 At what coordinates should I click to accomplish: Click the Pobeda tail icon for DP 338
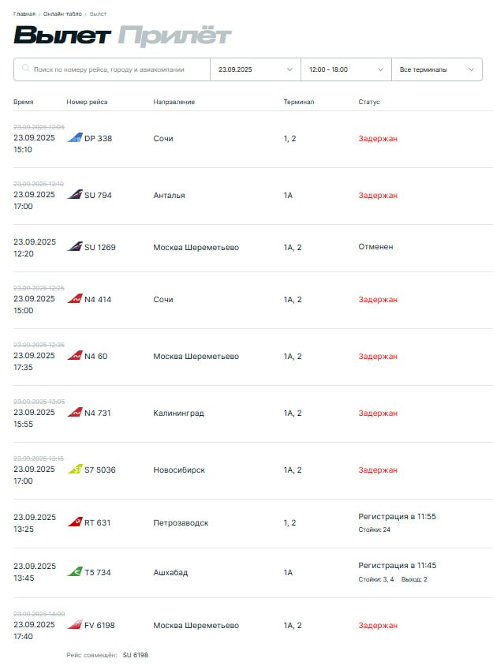[x=75, y=137]
